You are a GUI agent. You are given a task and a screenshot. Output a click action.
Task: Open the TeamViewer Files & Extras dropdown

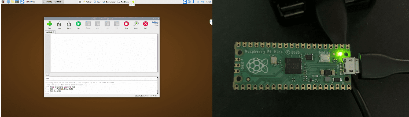pyautogui.click(x=124, y=2)
